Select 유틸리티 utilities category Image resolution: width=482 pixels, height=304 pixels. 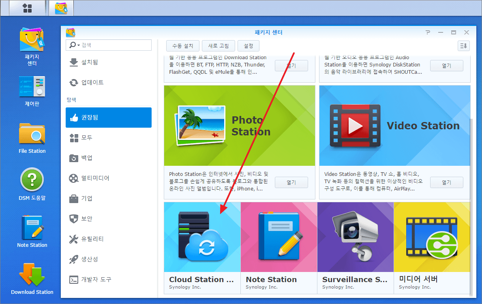(109, 239)
